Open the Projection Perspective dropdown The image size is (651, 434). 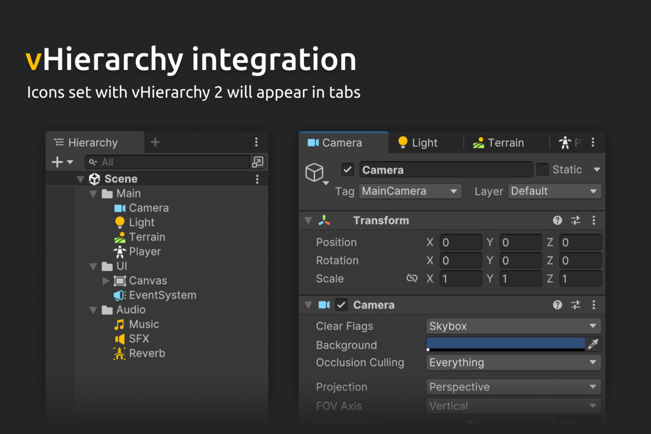(x=513, y=387)
